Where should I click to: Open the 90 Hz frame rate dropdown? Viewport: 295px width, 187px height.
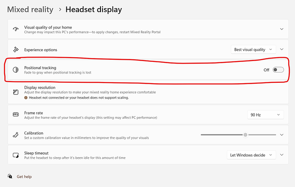tap(265, 114)
